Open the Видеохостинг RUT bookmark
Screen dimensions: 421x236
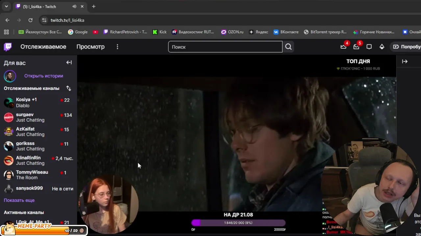[x=193, y=32]
